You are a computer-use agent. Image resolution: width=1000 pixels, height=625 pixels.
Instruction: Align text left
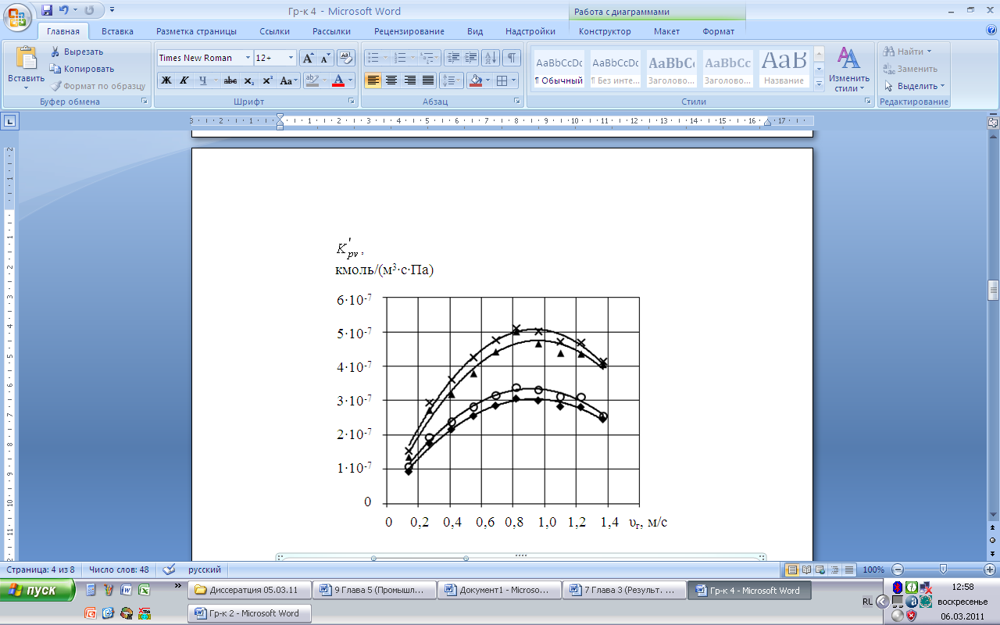[373, 80]
